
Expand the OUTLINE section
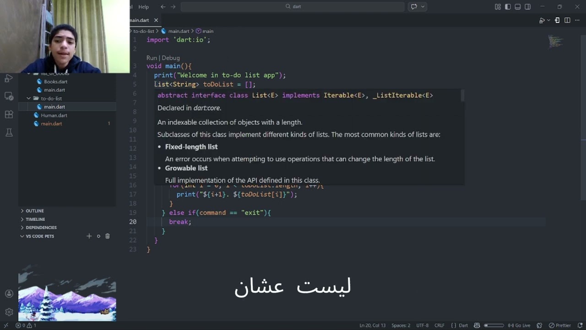(67, 211)
